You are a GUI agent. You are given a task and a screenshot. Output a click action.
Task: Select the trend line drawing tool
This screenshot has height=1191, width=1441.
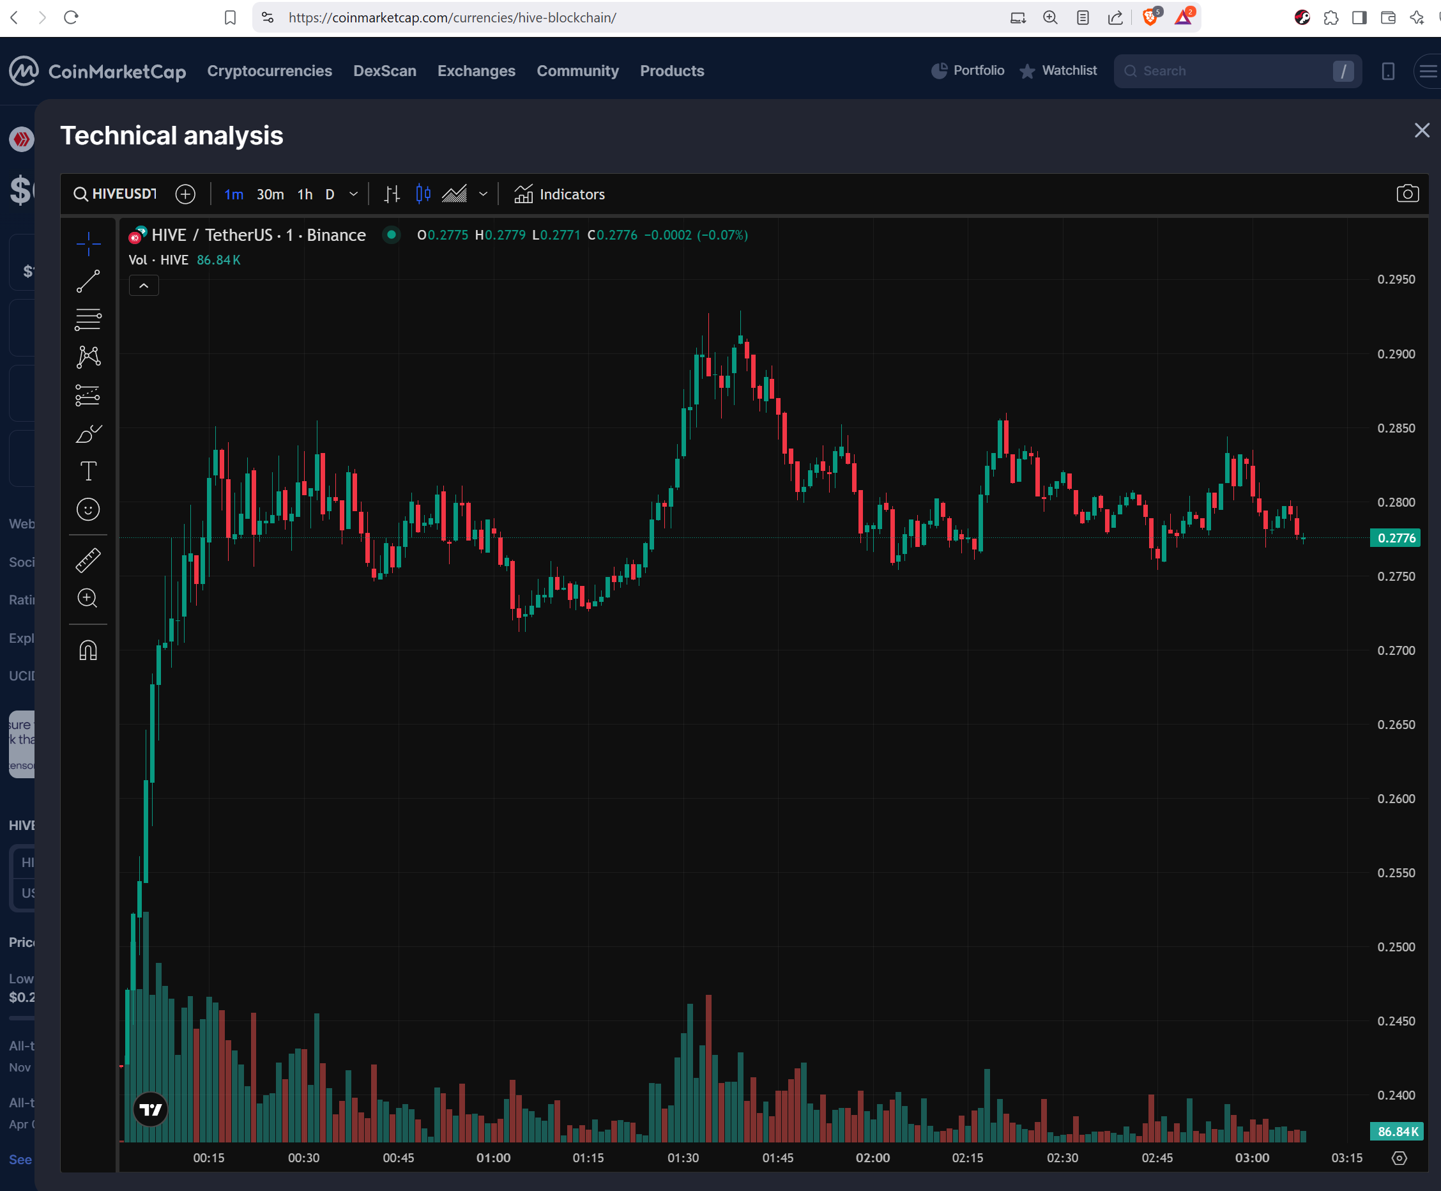pos(89,281)
